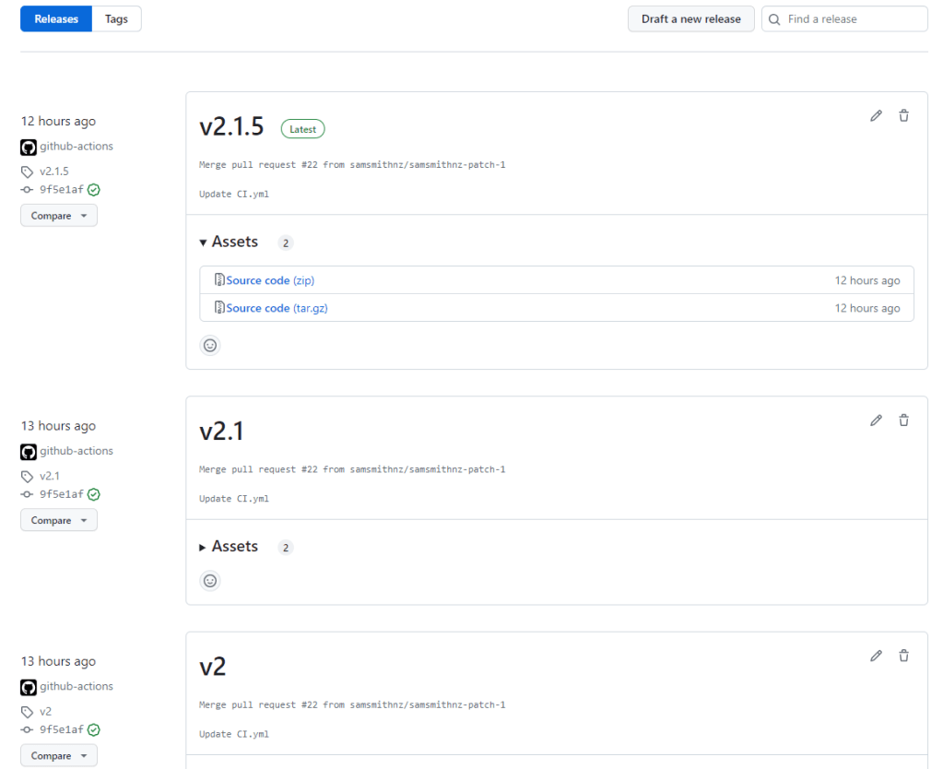
Task: Click green check status for v2.1.5 commit
Action: click(x=94, y=190)
